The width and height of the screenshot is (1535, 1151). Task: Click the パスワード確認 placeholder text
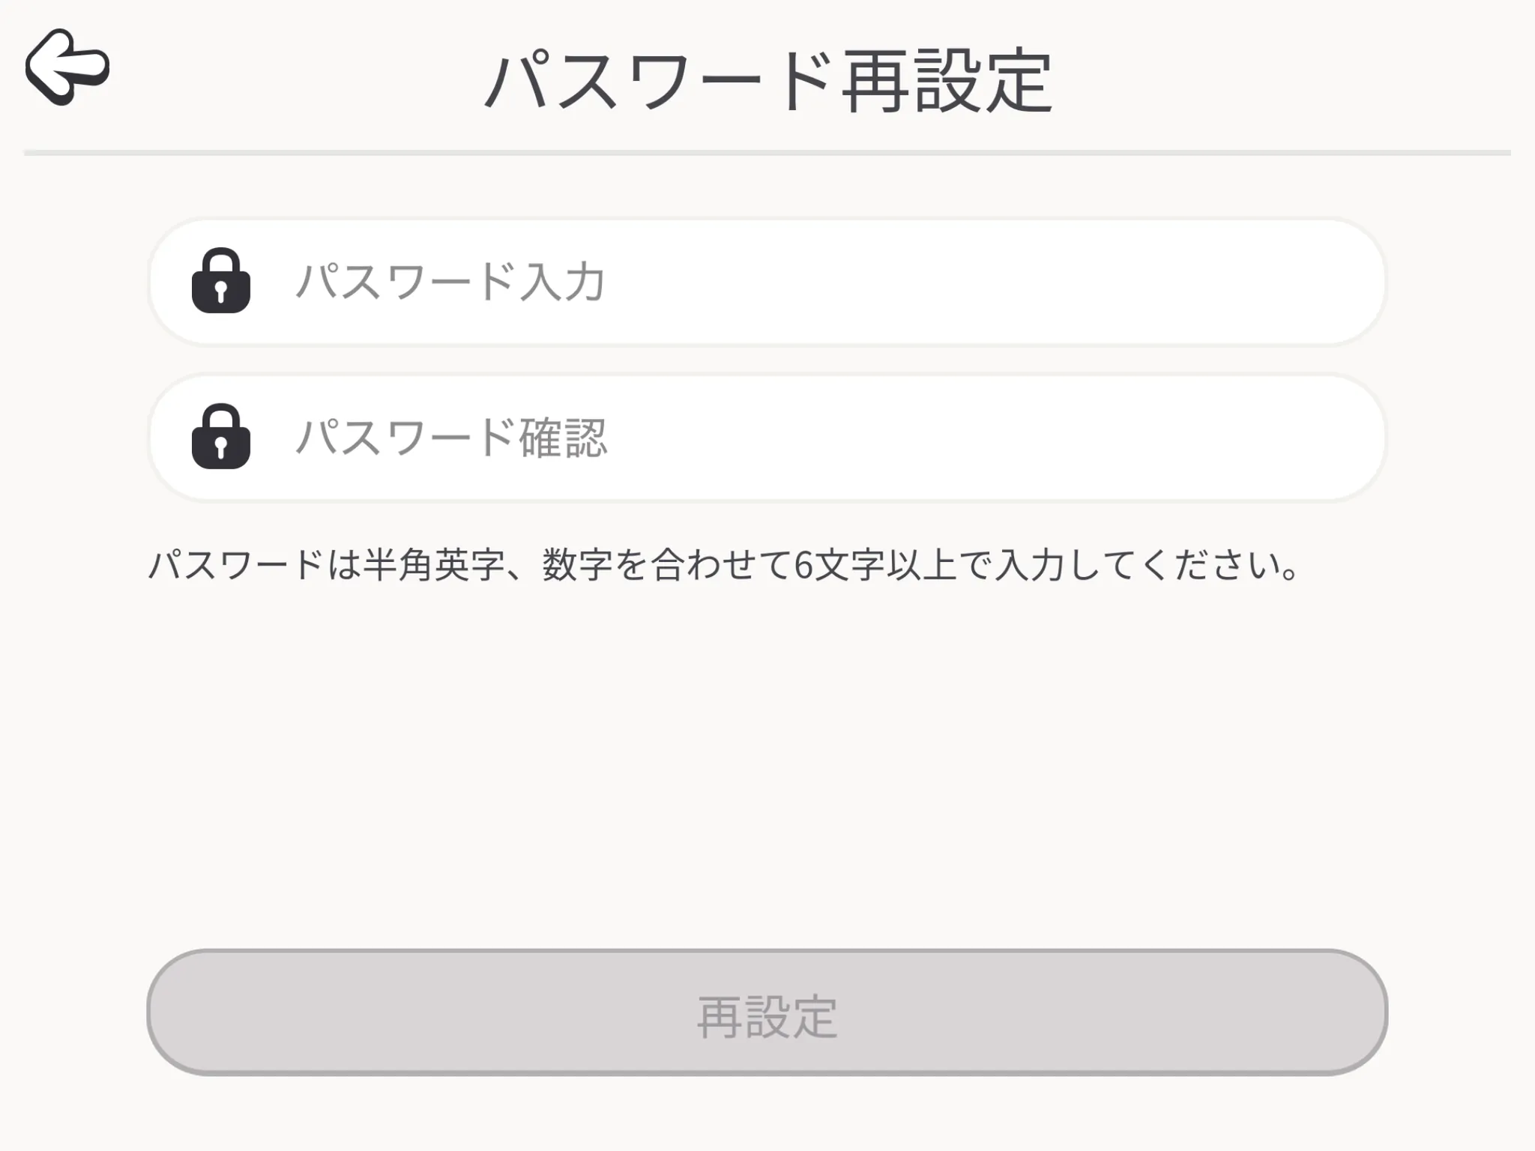point(450,438)
